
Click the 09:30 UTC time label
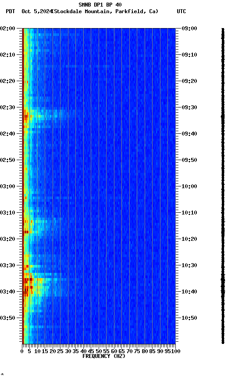tap(189, 107)
